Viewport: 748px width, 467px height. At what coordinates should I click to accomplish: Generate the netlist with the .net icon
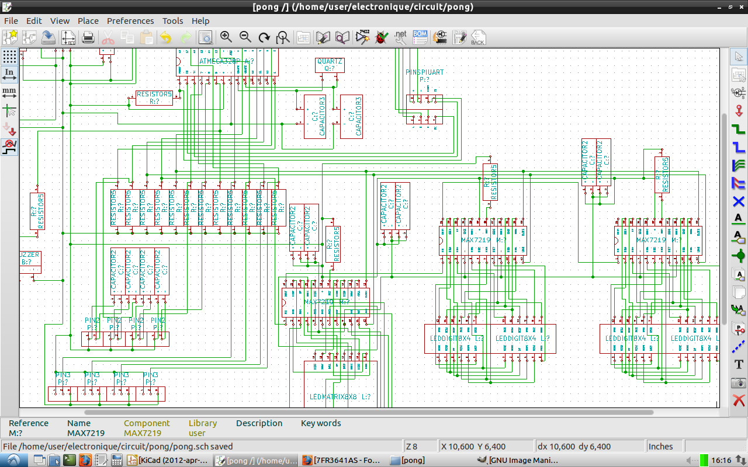(400, 37)
